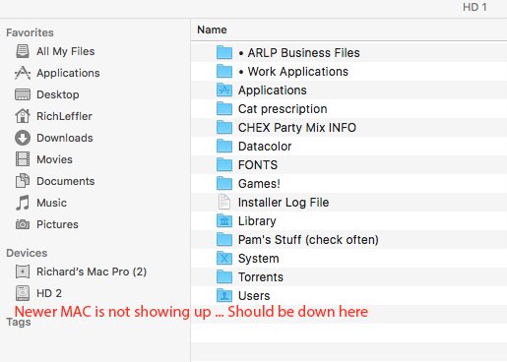Viewport: 507px width, 362px height.
Task: Select the 'Datacolor' name
Action: tap(265, 147)
